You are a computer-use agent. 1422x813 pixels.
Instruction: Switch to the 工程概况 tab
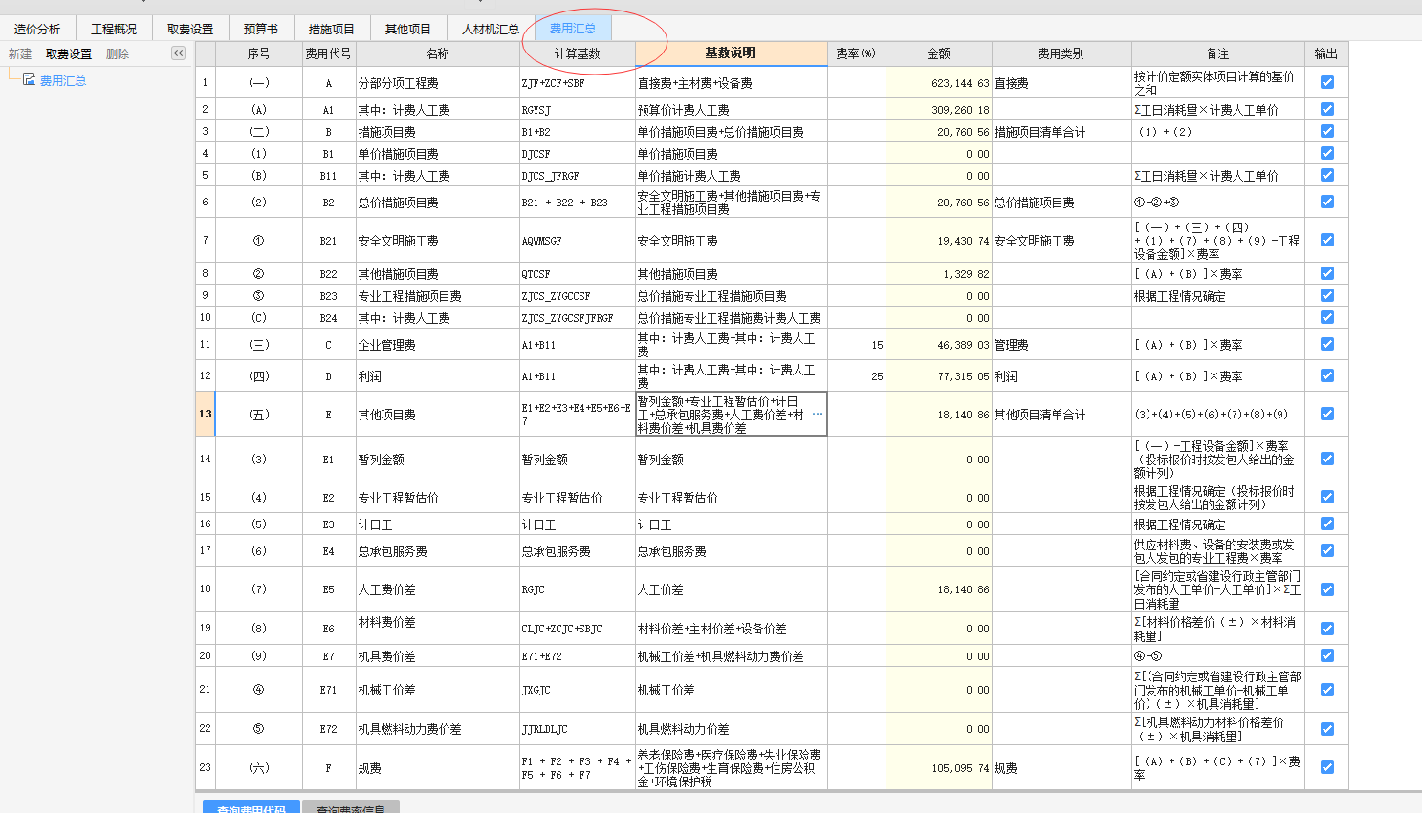pos(114,29)
